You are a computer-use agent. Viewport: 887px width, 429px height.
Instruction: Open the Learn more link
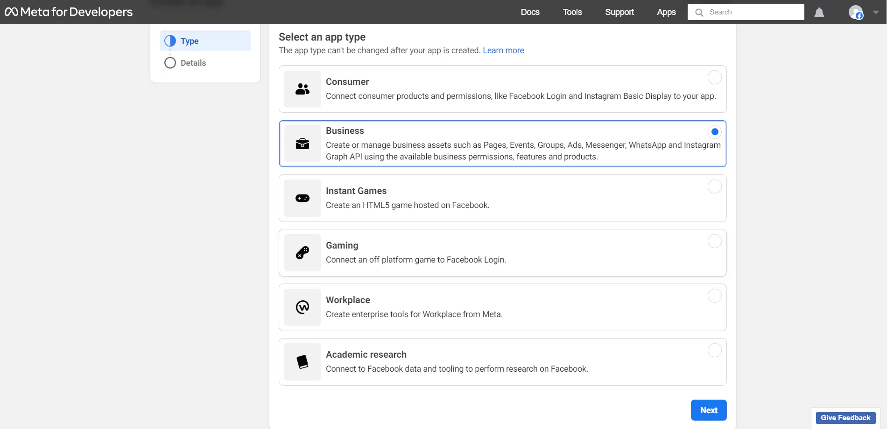click(503, 50)
